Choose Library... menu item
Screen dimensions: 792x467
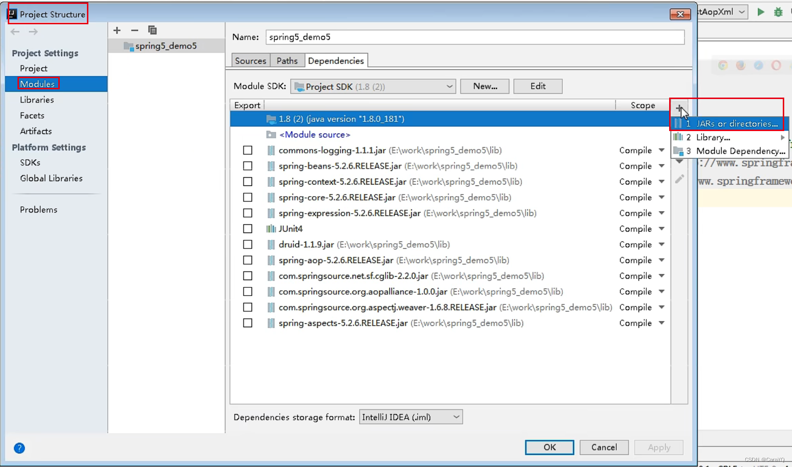click(730, 137)
